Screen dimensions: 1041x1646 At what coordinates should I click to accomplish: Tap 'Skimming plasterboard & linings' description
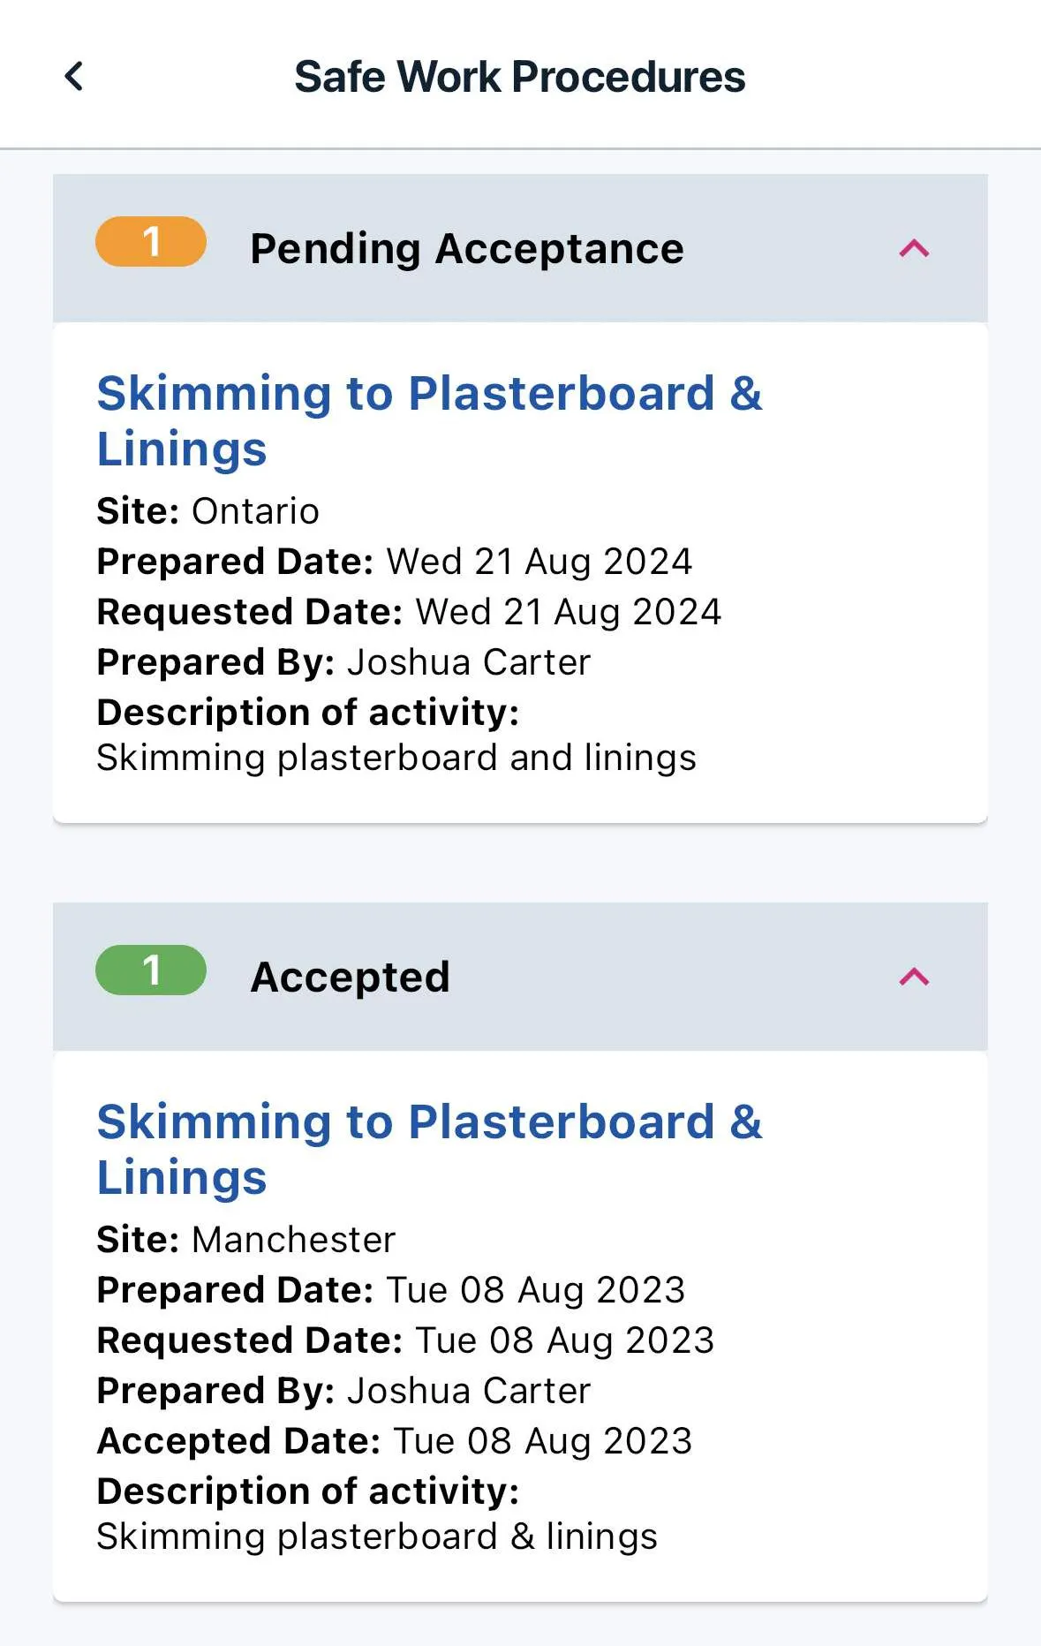coord(377,1537)
